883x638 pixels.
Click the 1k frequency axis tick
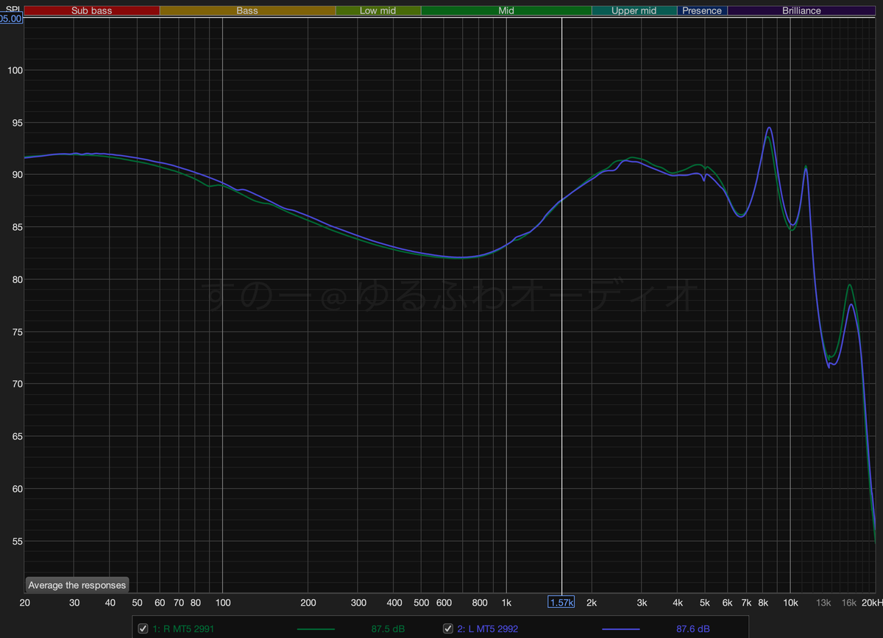[506, 603]
